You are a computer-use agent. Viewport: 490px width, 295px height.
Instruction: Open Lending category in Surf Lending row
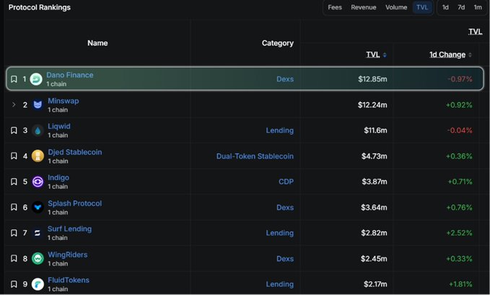click(280, 233)
